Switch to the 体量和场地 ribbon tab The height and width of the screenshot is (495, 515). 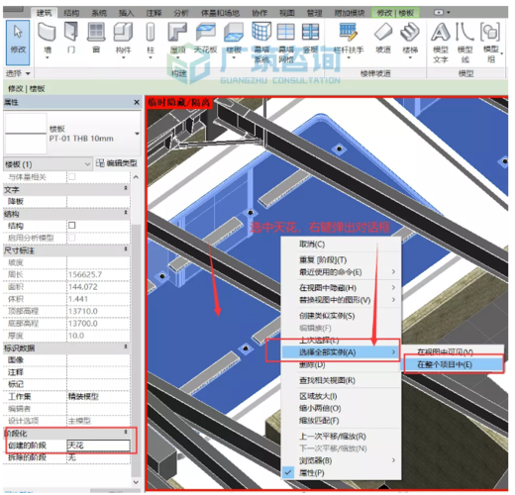click(x=220, y=13)
